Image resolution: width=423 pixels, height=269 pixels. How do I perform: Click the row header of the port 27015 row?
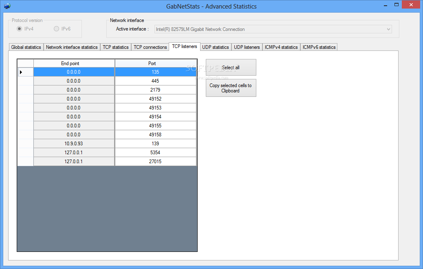click(x=26, y=161)
